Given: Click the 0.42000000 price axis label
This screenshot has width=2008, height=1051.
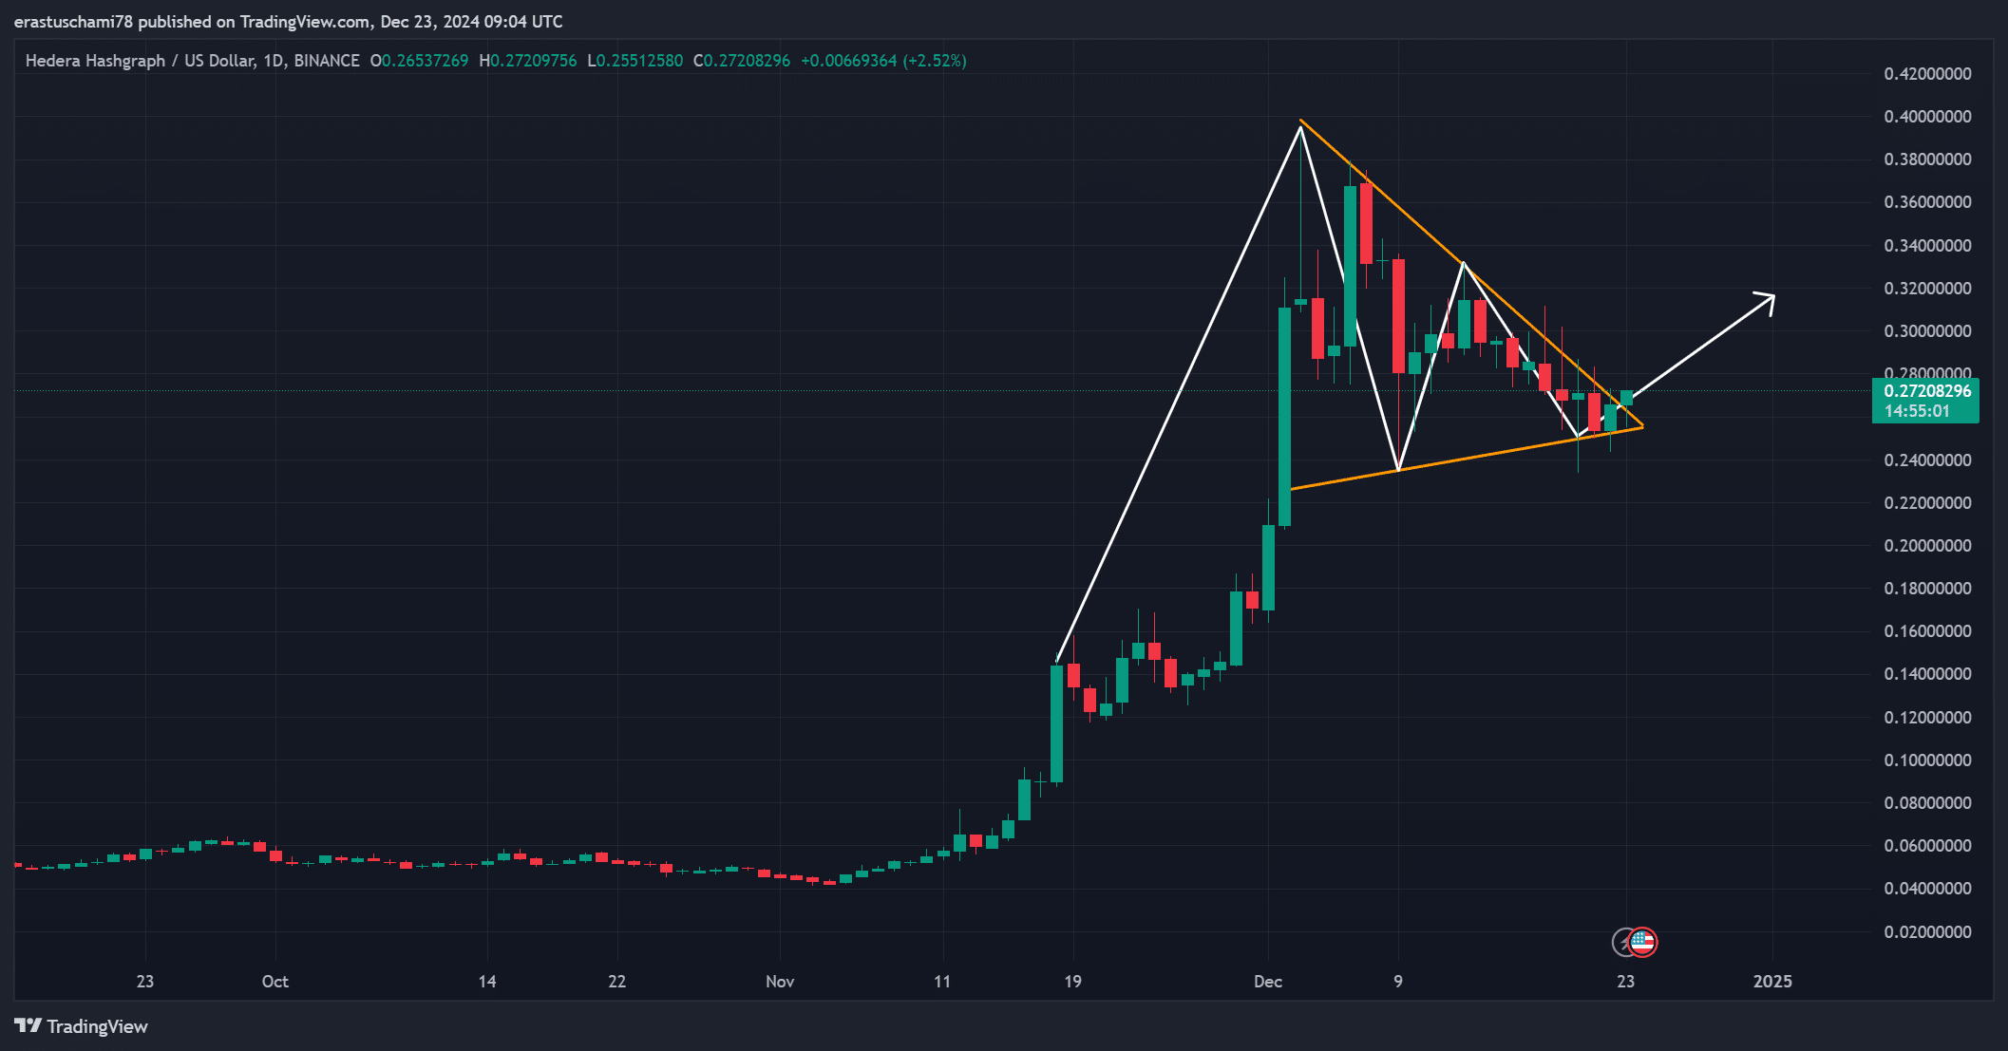Looking at the screenshot, I should click(x=1928, y=74).
